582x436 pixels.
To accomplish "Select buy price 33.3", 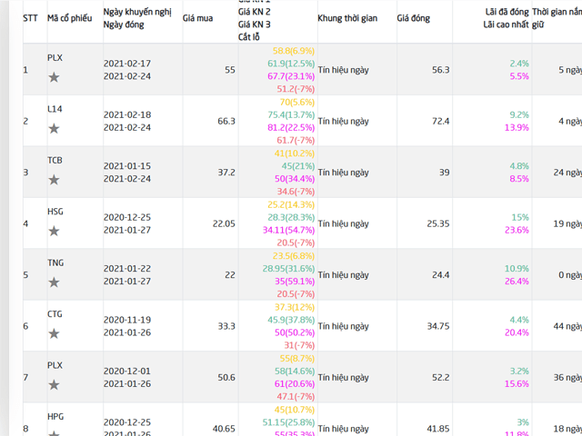I will pyautogui.click(x=226, y=326).
